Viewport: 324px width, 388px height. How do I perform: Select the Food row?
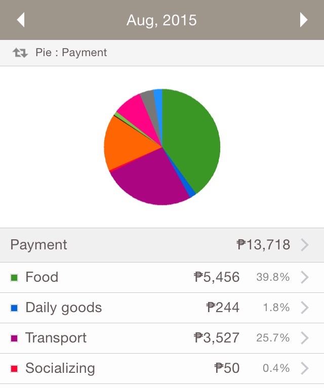point(162,277)
